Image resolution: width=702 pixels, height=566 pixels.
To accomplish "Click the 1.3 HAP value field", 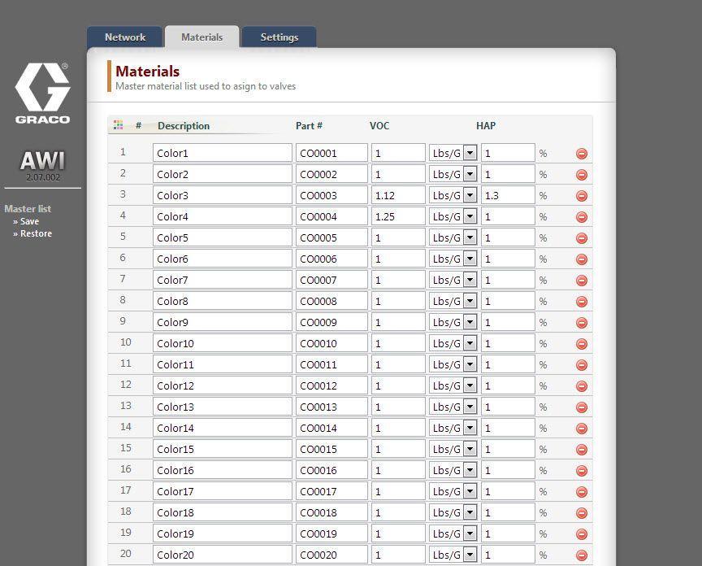I will click(508, 195).
